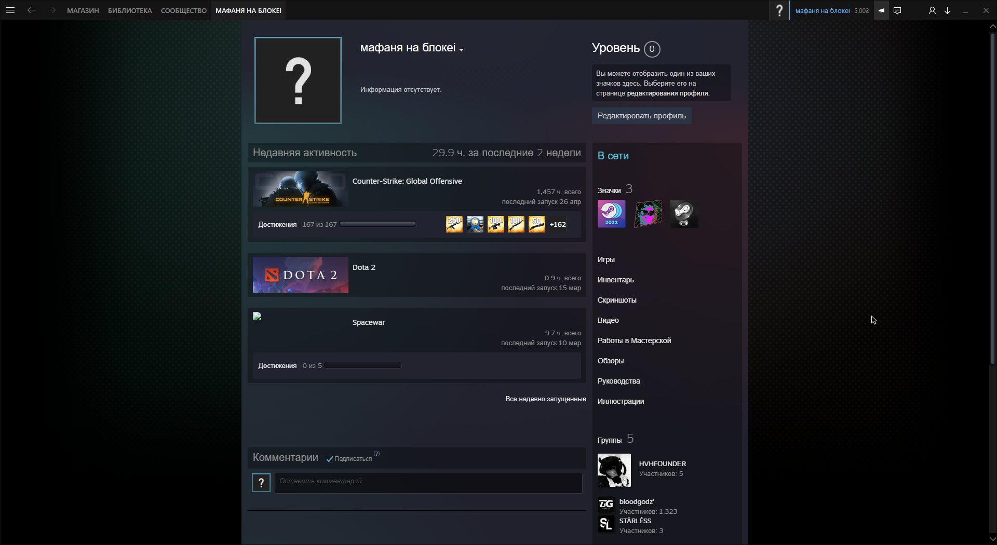Image resolution: width=997 pixels, height=545 pixels.
Task: Open the chat messages icon
Action: (897, 10)
